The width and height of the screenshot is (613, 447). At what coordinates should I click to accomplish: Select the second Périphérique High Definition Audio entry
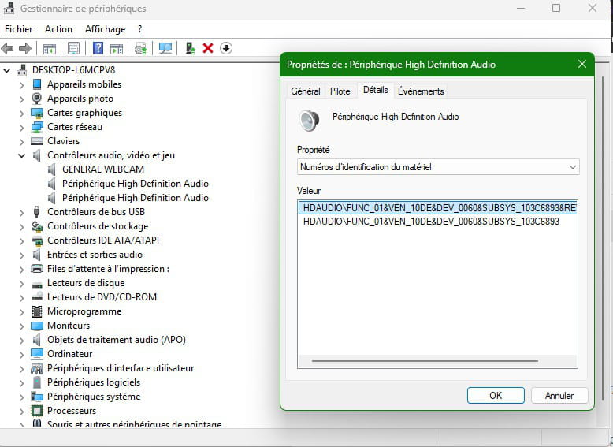point(136,198)
